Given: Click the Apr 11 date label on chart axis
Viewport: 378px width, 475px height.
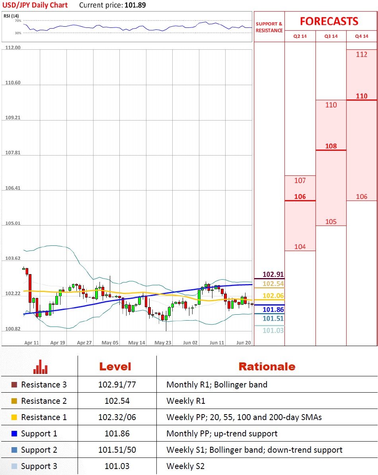Looking at the screenshot, I should click(31, 343).
